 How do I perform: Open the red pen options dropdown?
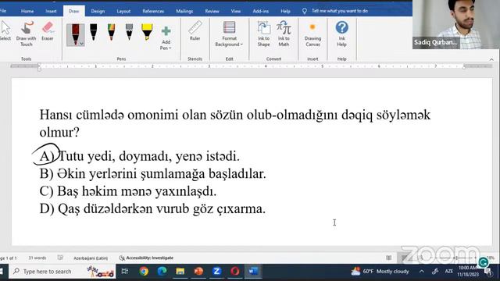tap(81, 44)
